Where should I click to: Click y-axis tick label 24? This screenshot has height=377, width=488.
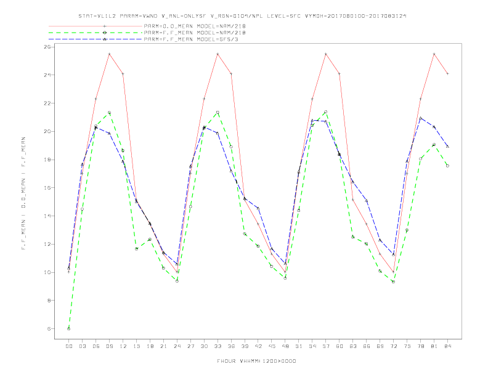(x=47, y=75)
